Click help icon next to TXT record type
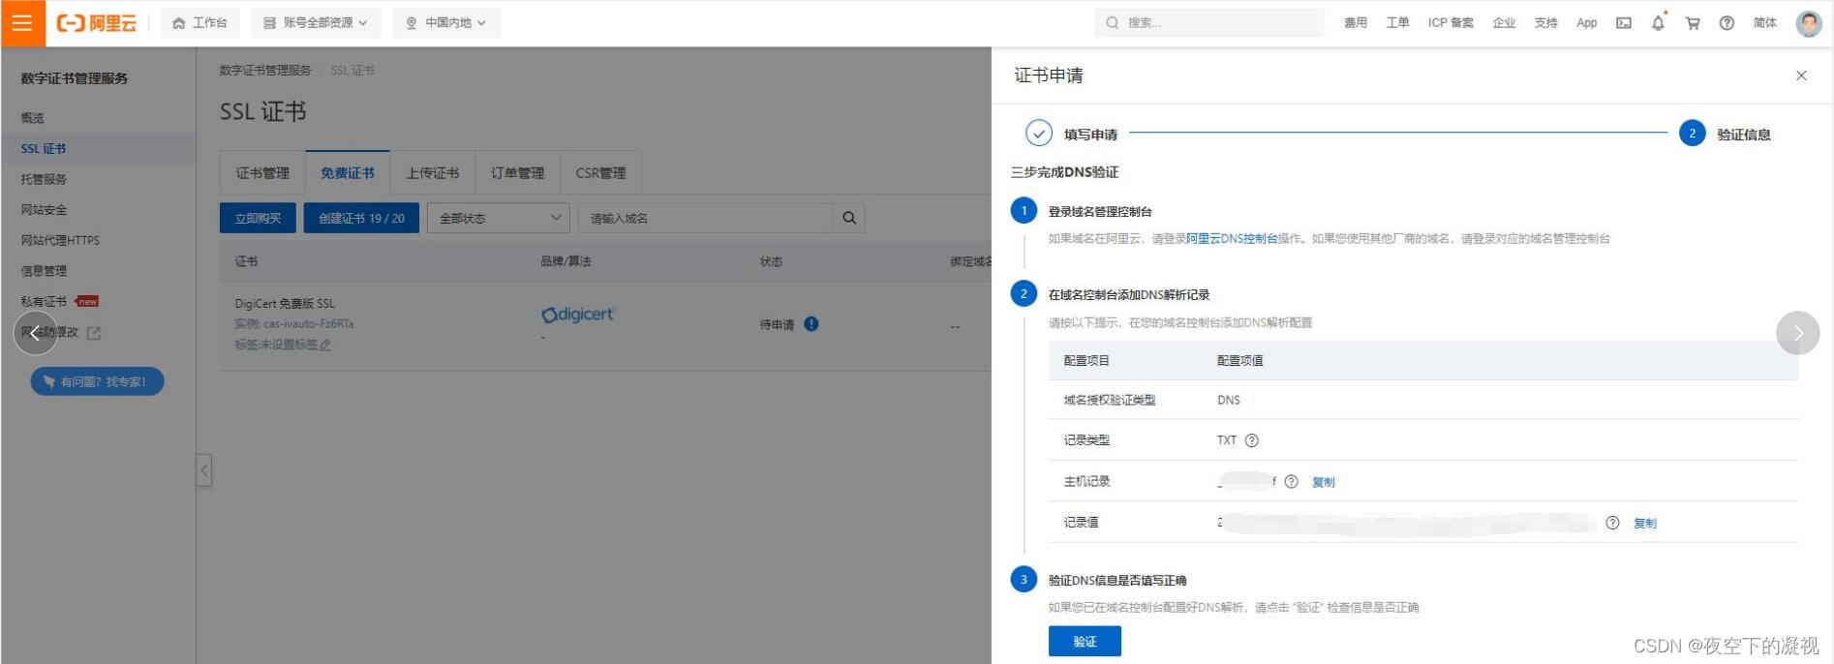This screenshot has height=664, width=1834. (x=1251, y=440)
